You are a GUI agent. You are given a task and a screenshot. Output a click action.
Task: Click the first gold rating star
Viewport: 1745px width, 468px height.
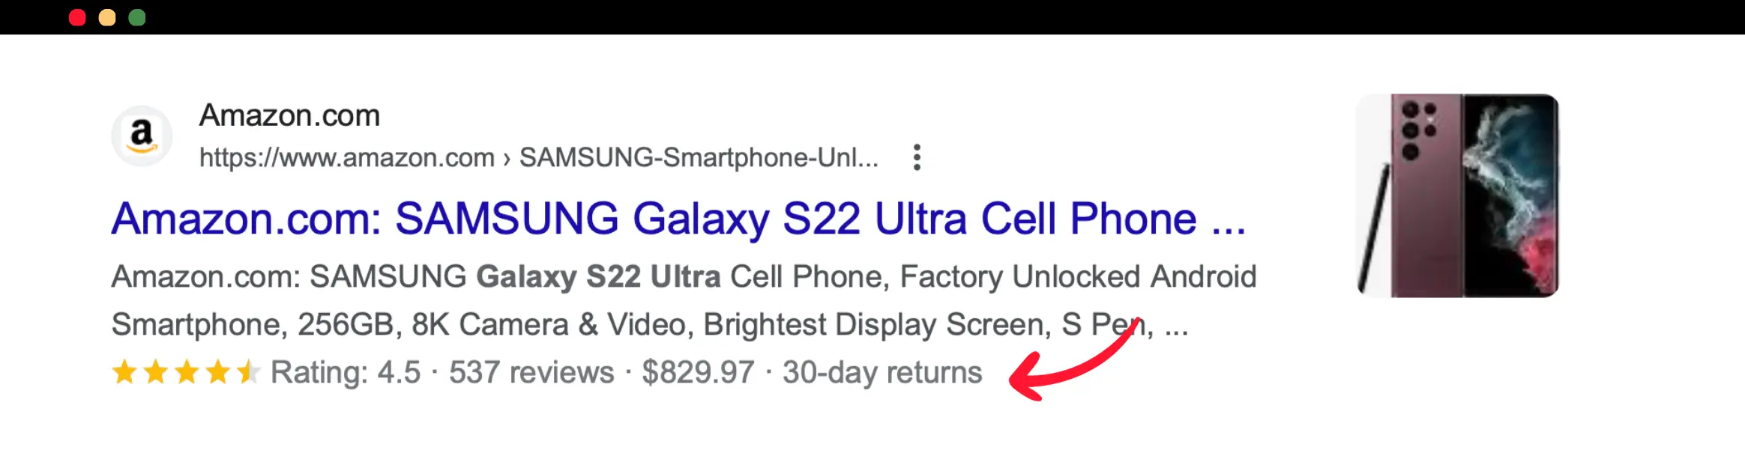(x=124, y=372)
